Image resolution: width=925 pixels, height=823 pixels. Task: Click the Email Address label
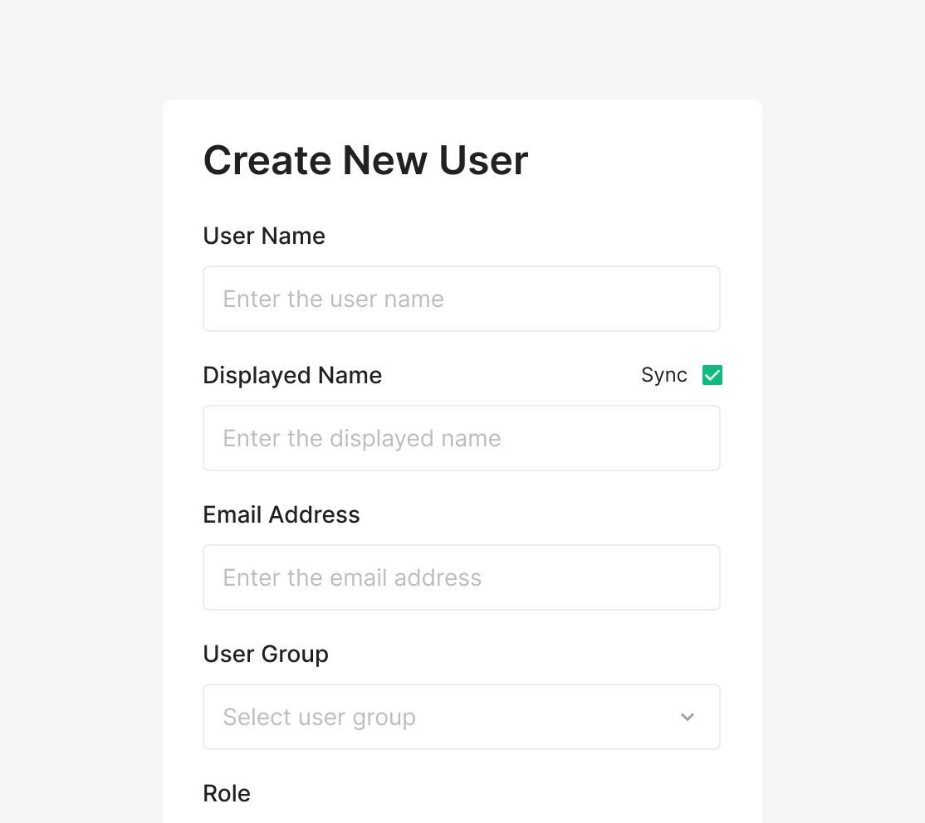[281, 514]
